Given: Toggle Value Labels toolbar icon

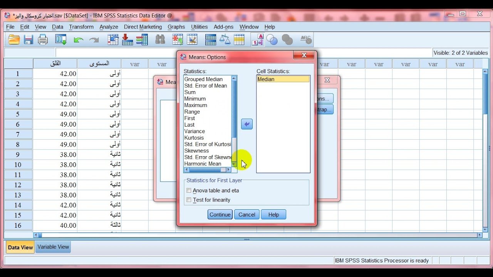Looking at the screenshot, I should click(258, 40).
